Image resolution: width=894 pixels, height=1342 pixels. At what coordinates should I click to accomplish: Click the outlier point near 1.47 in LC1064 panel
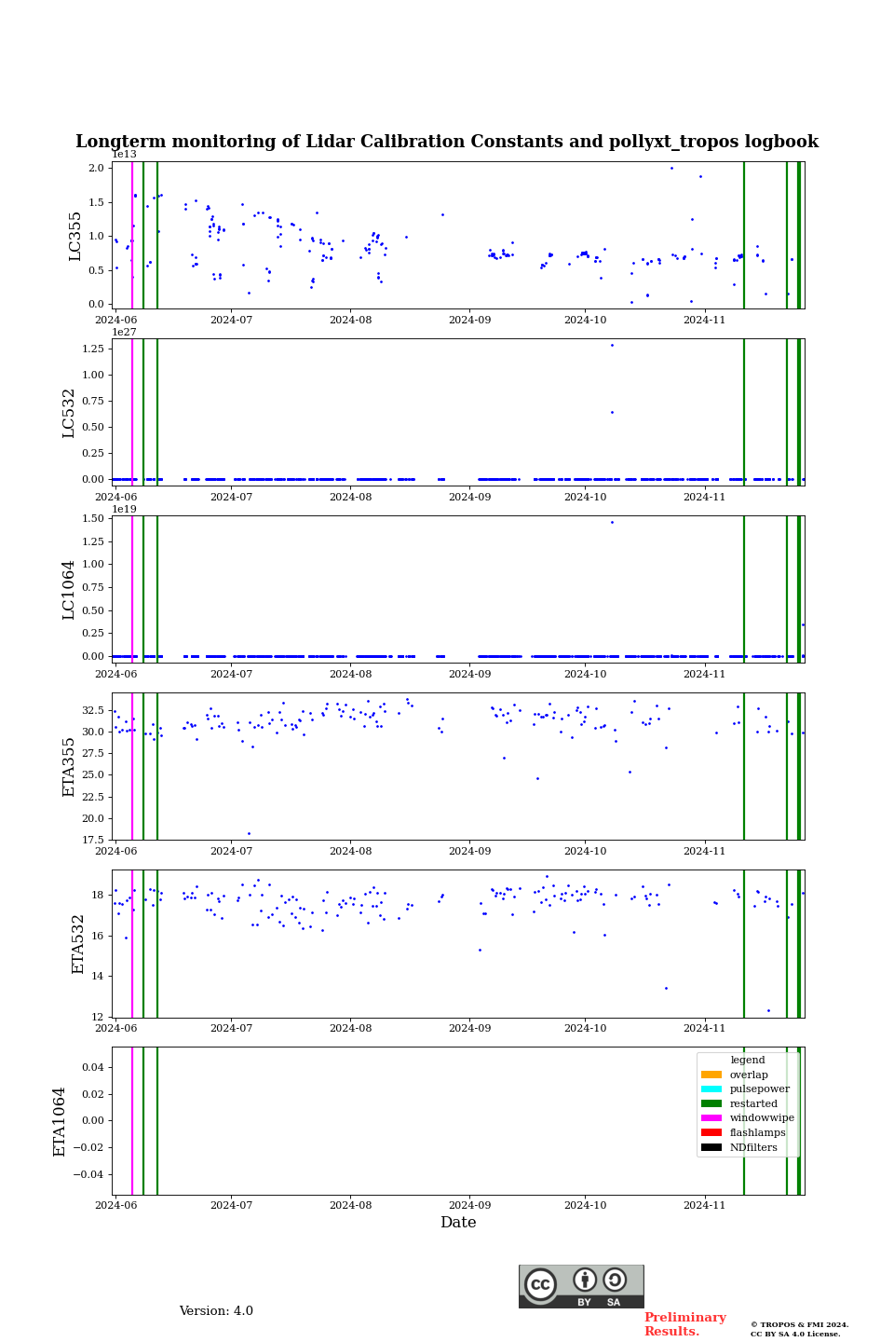(x=612, y=522)
